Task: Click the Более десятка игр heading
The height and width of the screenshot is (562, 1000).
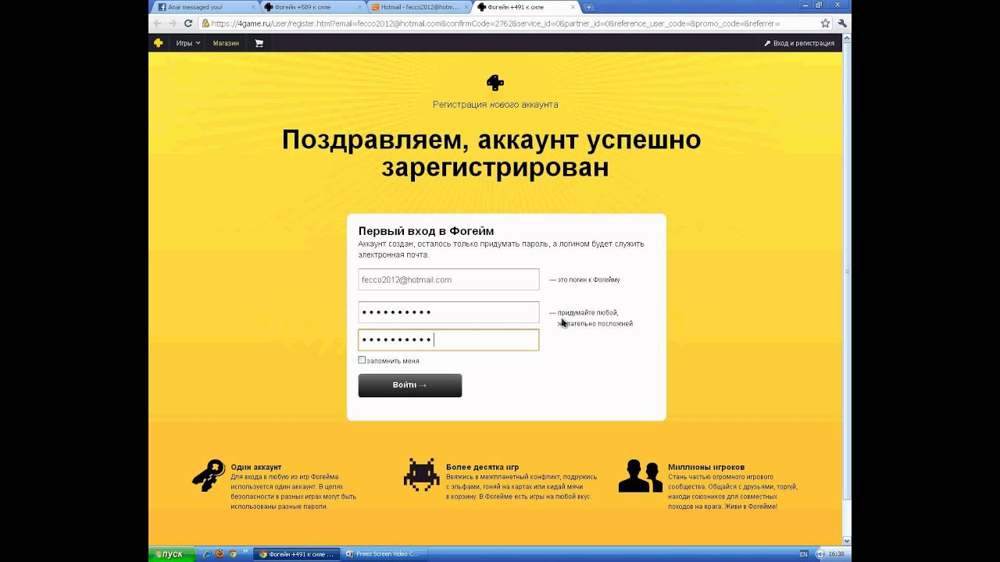Action: pyautogui.click(x=482, y=467)
